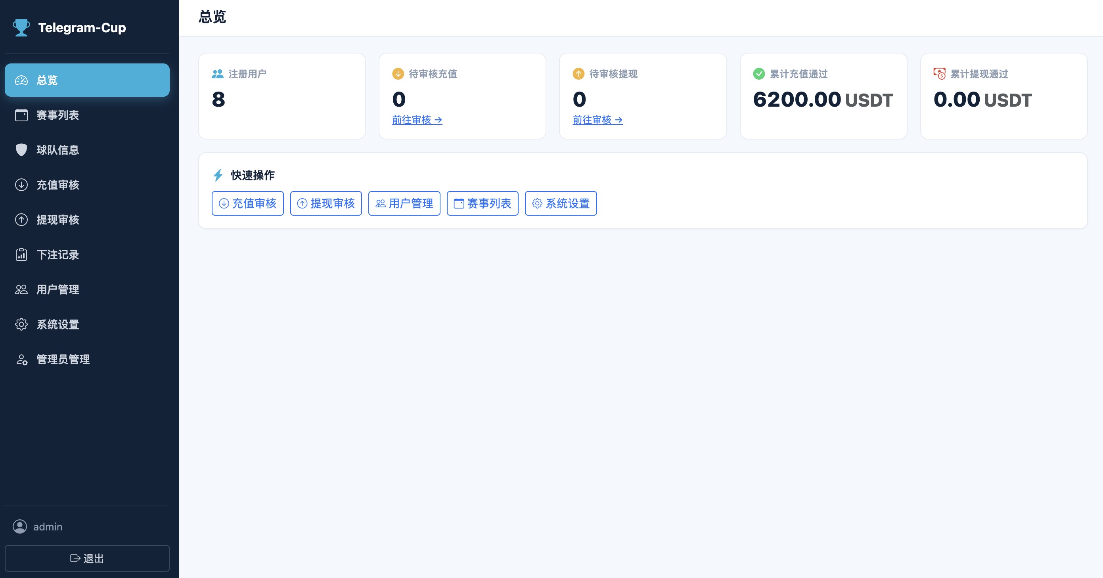Screen dimensions: 1103x578
Task: Click the 提现审核 quick action button
Action: [326, 203]
